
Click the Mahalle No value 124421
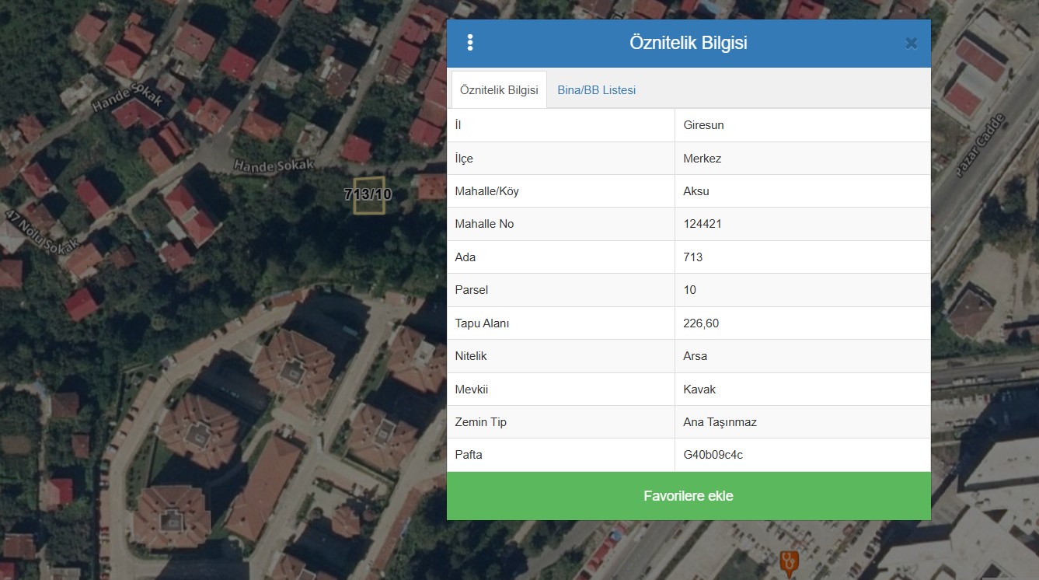pyautogui.click(x=703, y=224)
